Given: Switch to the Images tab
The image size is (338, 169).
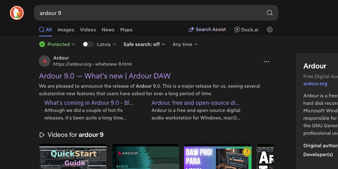Looking at the screenshot, I should tap(66, 30).
